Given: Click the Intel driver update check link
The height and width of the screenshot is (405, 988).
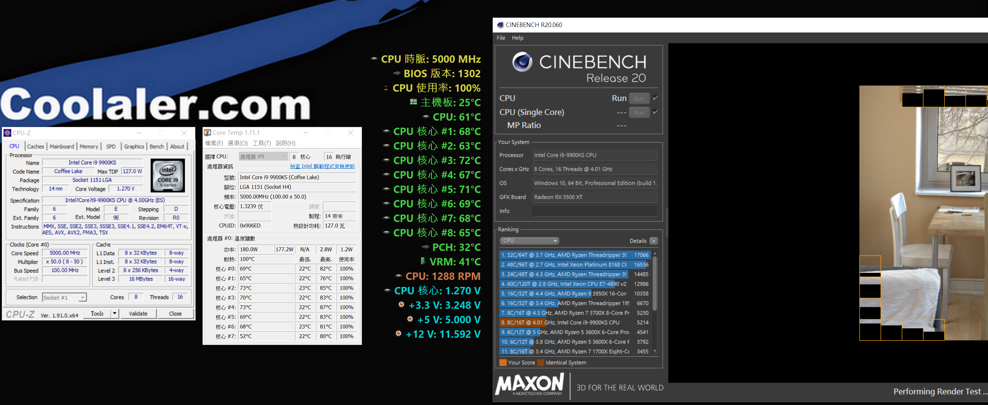Looking at the screenshot, I should (x=322, y=166).
